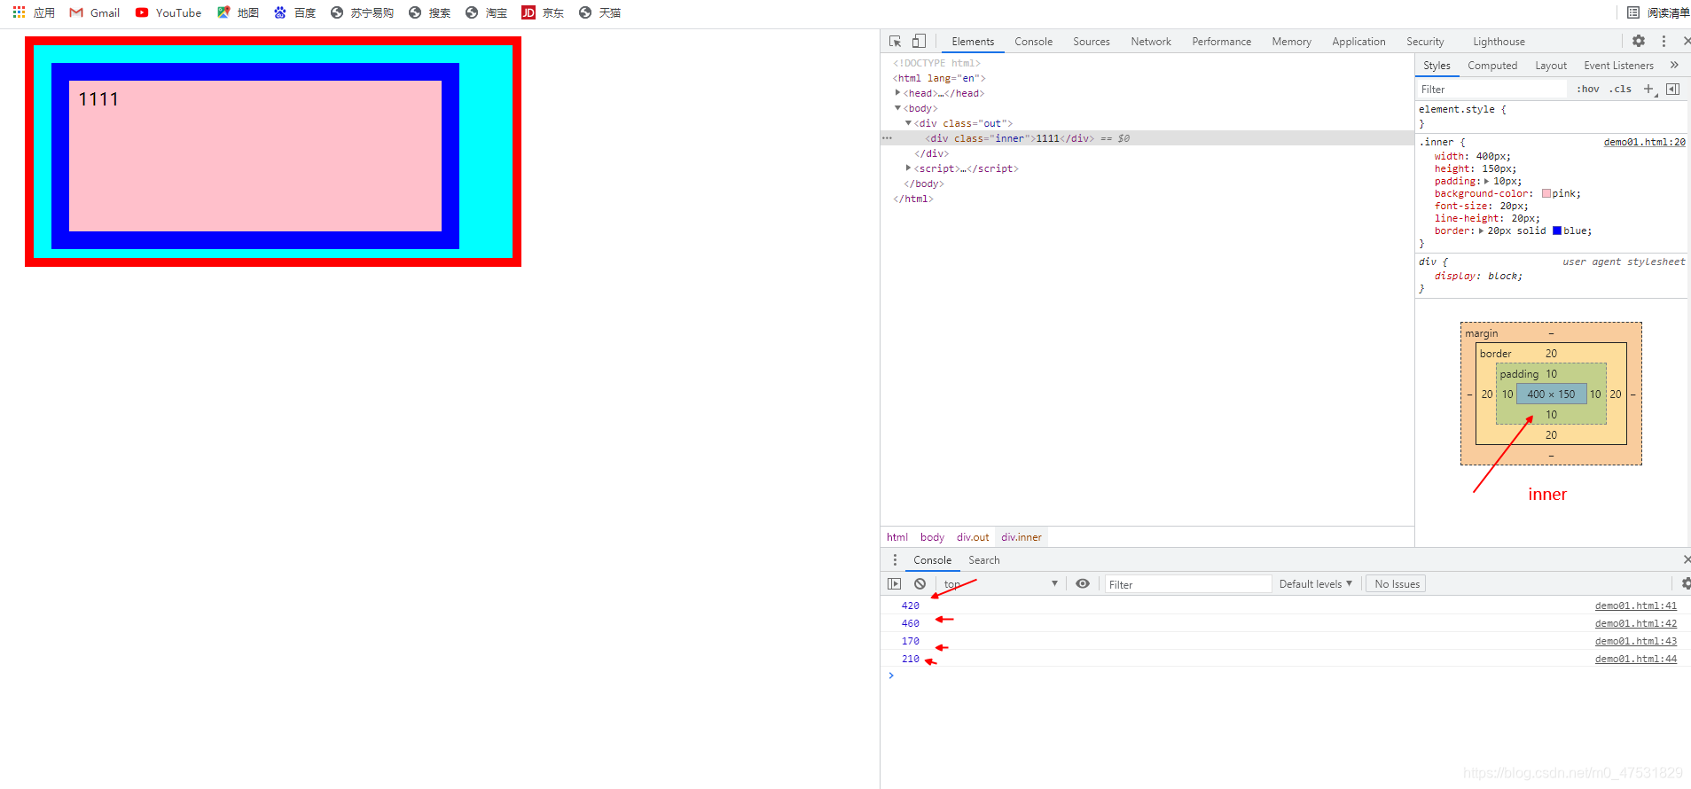Viewport: 1691px width, 789px height.
Task: Open the Application tab
Action: 1358,42
